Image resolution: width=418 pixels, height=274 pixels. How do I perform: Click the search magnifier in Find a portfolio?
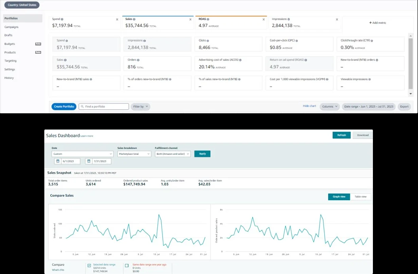point(82,107)
